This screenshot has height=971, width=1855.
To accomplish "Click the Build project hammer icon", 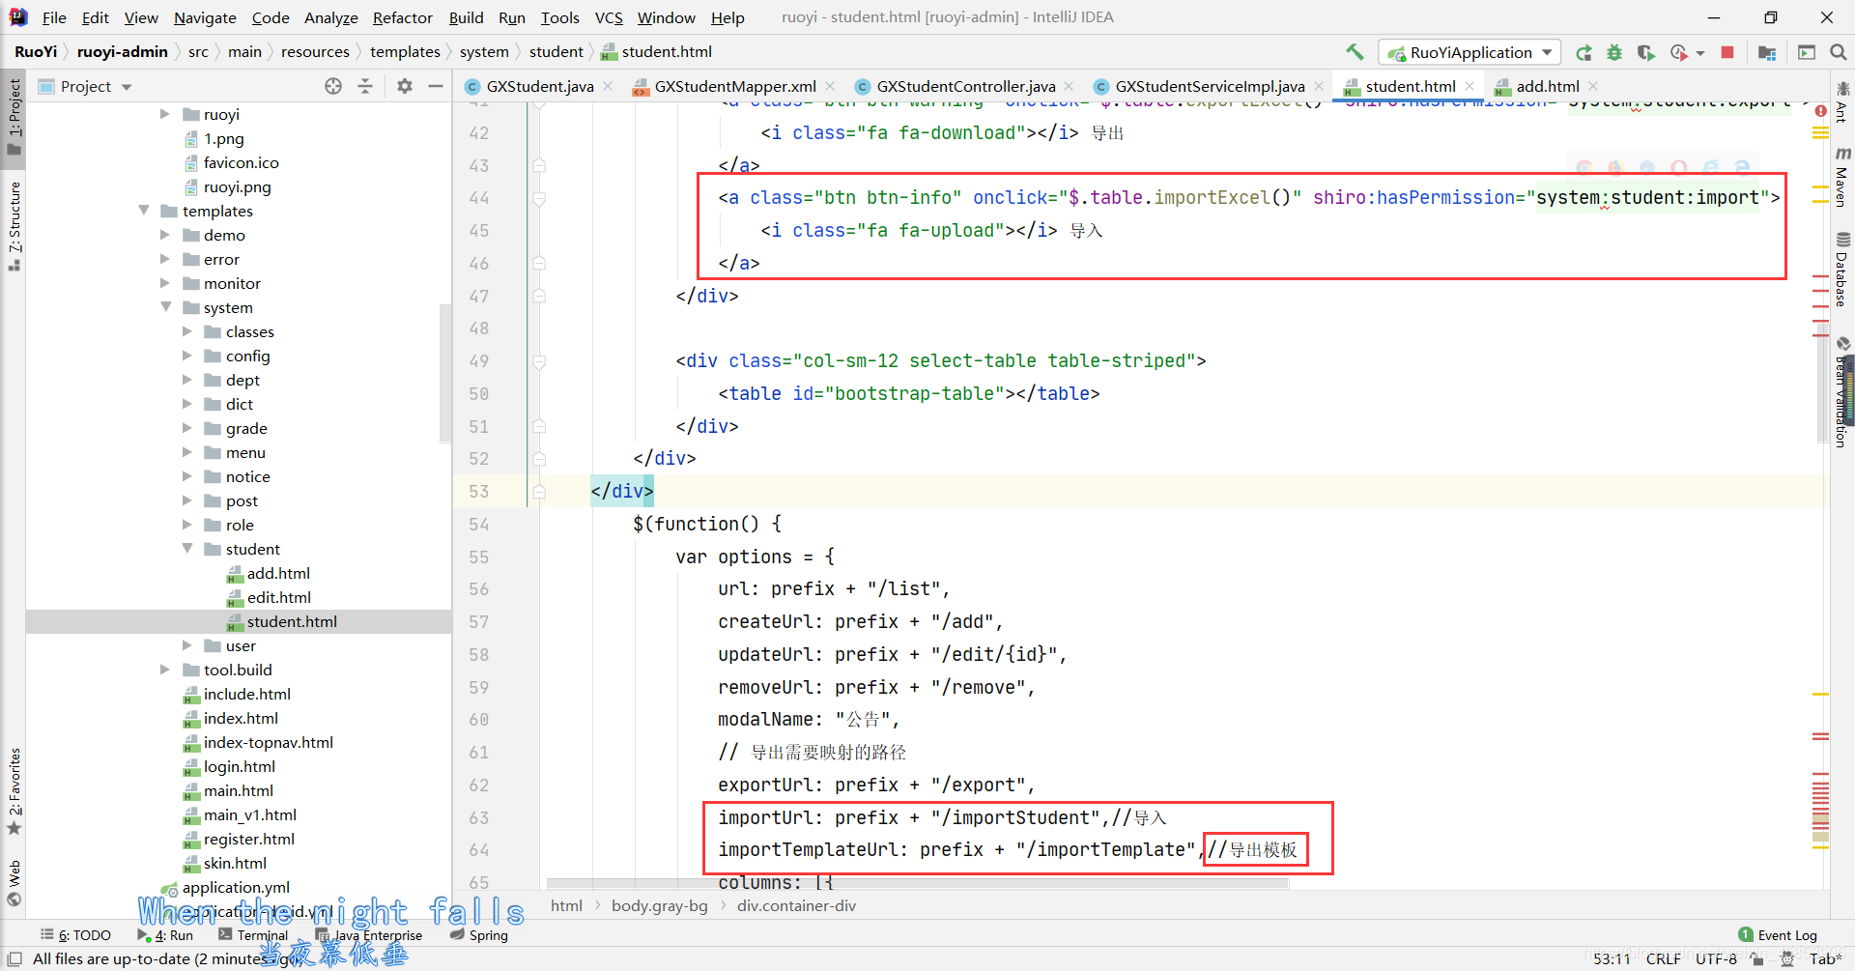I will point(1355,52).
